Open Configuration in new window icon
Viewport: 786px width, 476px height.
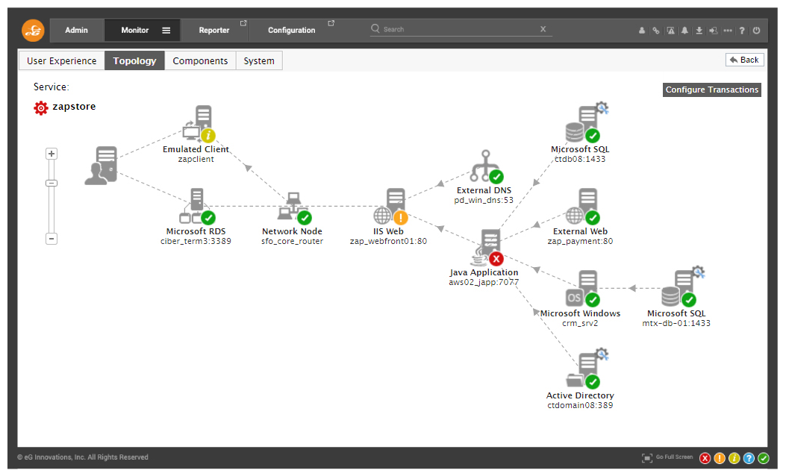[331, 23]
